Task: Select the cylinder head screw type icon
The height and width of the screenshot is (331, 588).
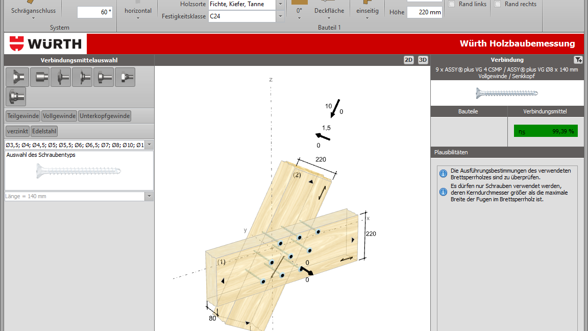Action: pos(40,77)
